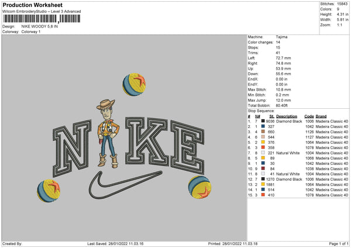
Task: Click the Production Worksheet title
Action: (32, 5)
